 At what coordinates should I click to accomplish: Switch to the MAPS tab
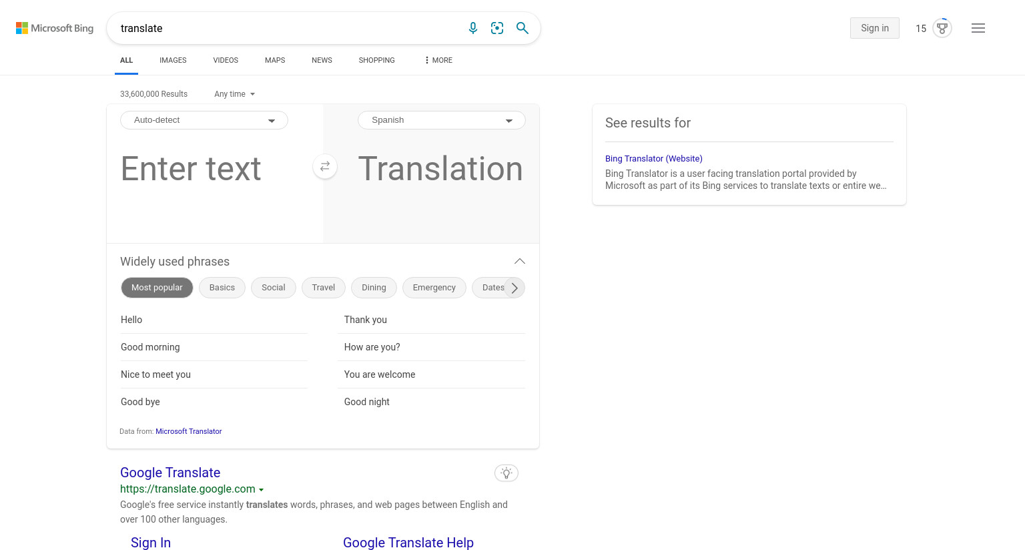275,60
